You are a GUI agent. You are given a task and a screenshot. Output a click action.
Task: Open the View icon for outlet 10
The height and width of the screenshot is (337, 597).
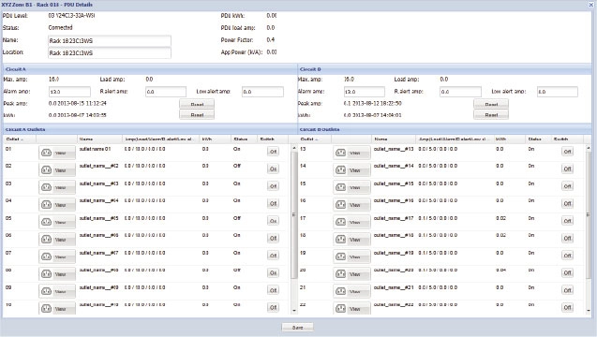coord(57,309)
